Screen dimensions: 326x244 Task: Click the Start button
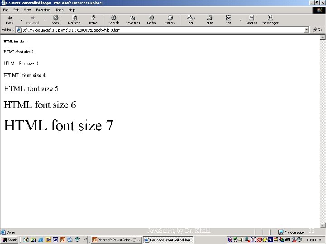click(x=10, y=240)
